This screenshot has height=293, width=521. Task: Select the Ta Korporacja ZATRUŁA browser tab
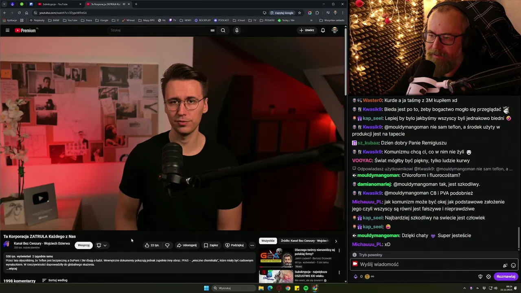point(108,4)
